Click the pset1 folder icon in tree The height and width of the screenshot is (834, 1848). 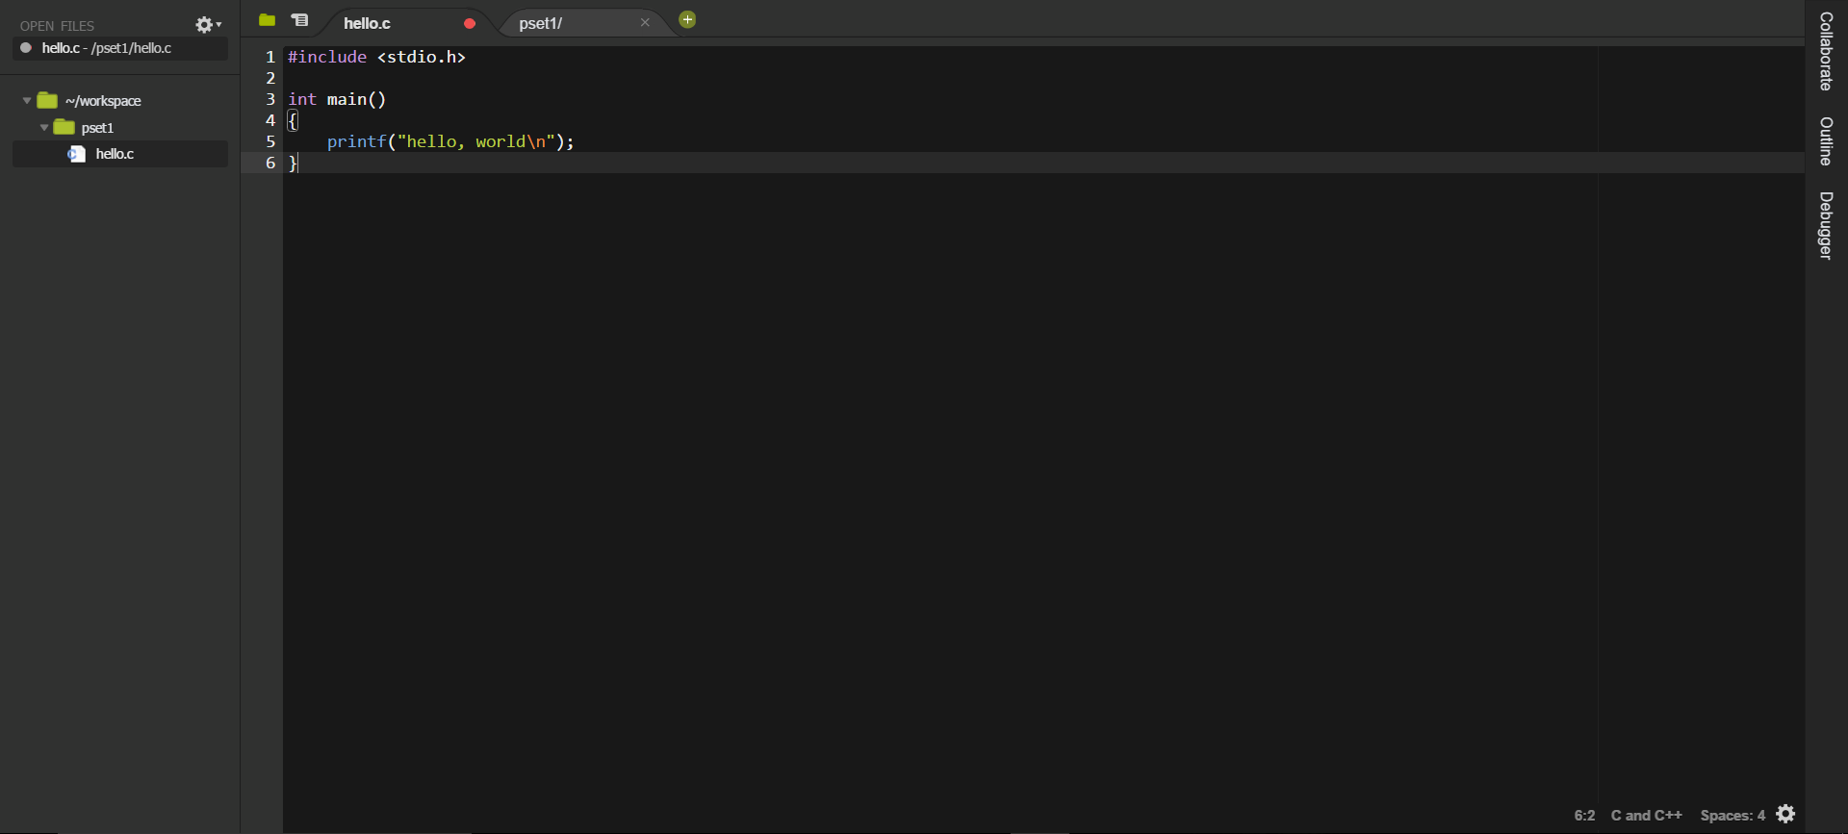64,127
